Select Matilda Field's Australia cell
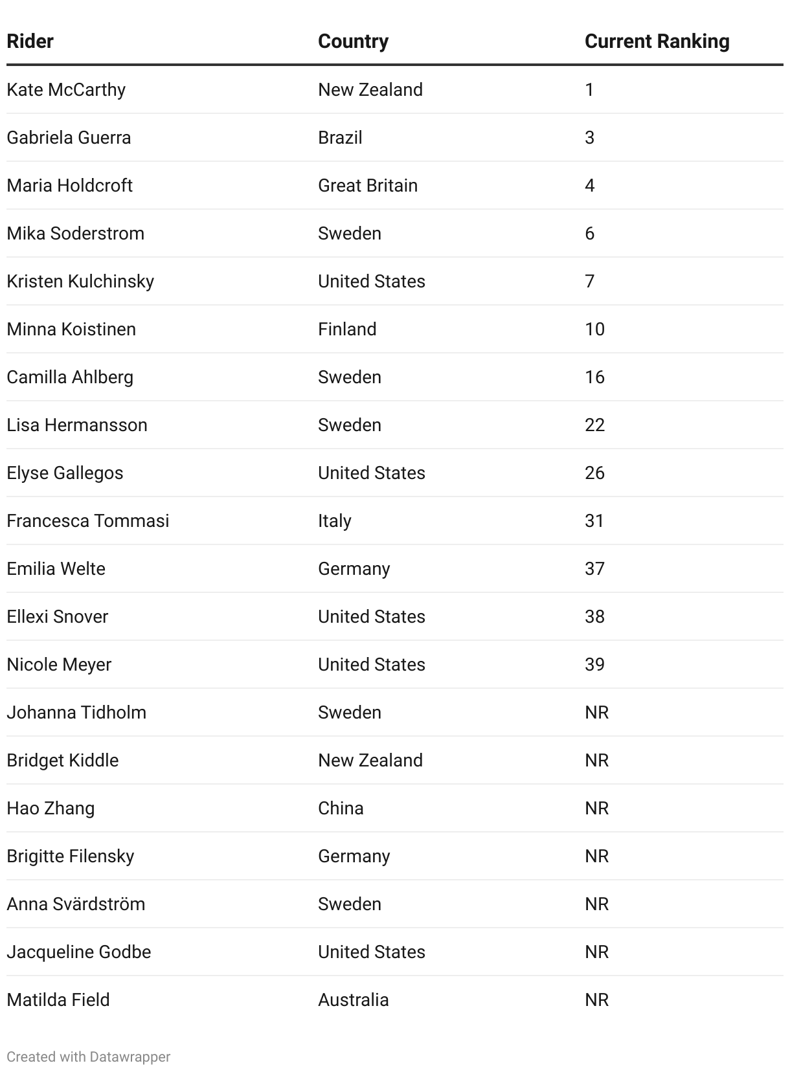 [x=353, y=999]
